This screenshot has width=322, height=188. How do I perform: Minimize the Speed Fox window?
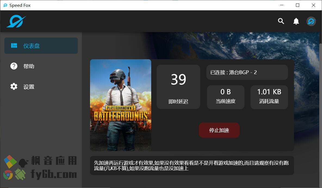[282, 5]
